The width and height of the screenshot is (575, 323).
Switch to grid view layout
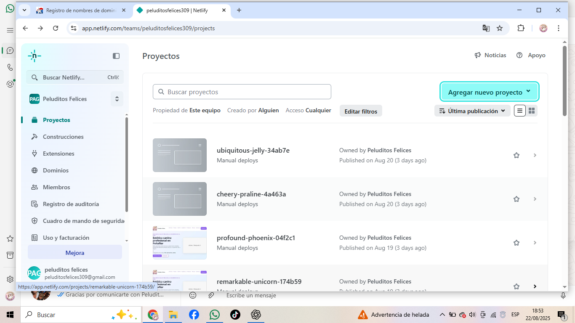(x=532, y=111)
